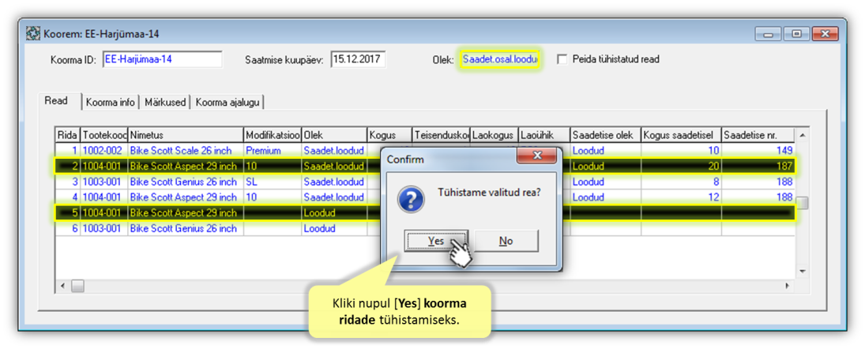Click the 'Premium' modification cell
This screenshot has height=349, width=865.
coord(273,151)
